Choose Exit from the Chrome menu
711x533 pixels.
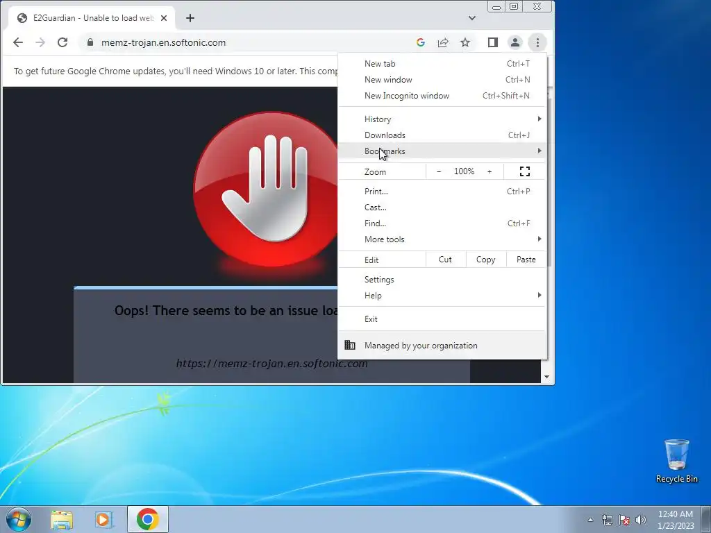point(442,319)
